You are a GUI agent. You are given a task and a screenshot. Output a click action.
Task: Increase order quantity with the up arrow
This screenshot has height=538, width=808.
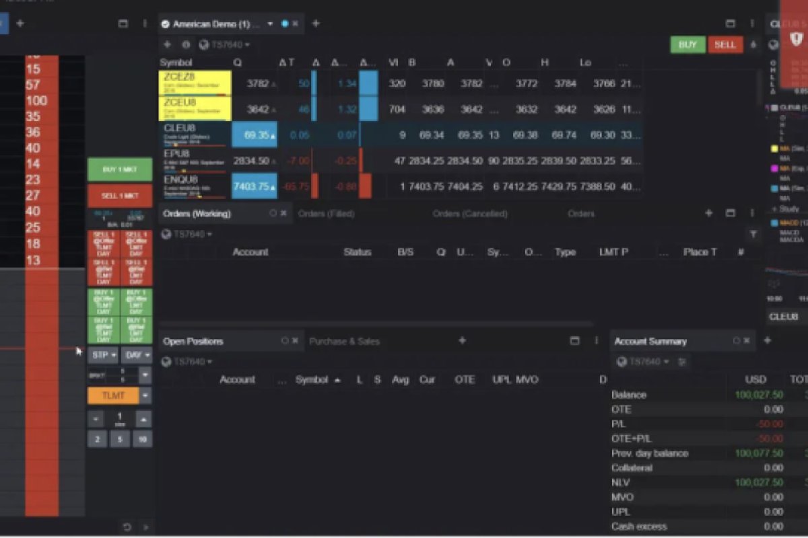point(143,419)
